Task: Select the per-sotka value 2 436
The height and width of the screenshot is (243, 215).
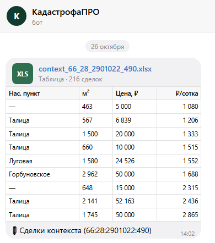Action: click(x=179, y=201)
